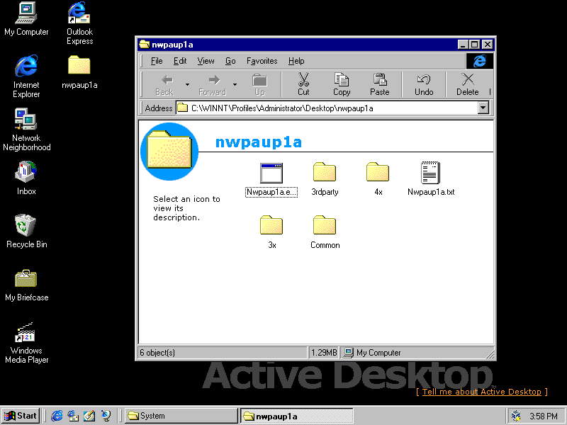Click the Undo toolbar button
Image resolution: width=567 pixels, height=425 pixels.
[424, 85]
